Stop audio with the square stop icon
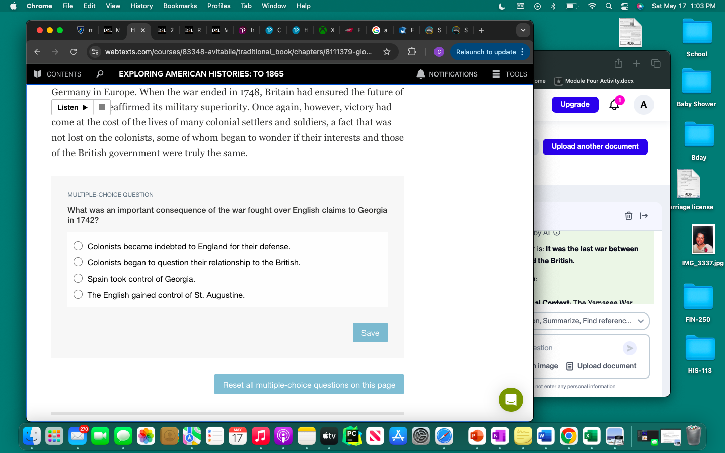The width and height of the screenshot is (725, 453). point(102,107)
